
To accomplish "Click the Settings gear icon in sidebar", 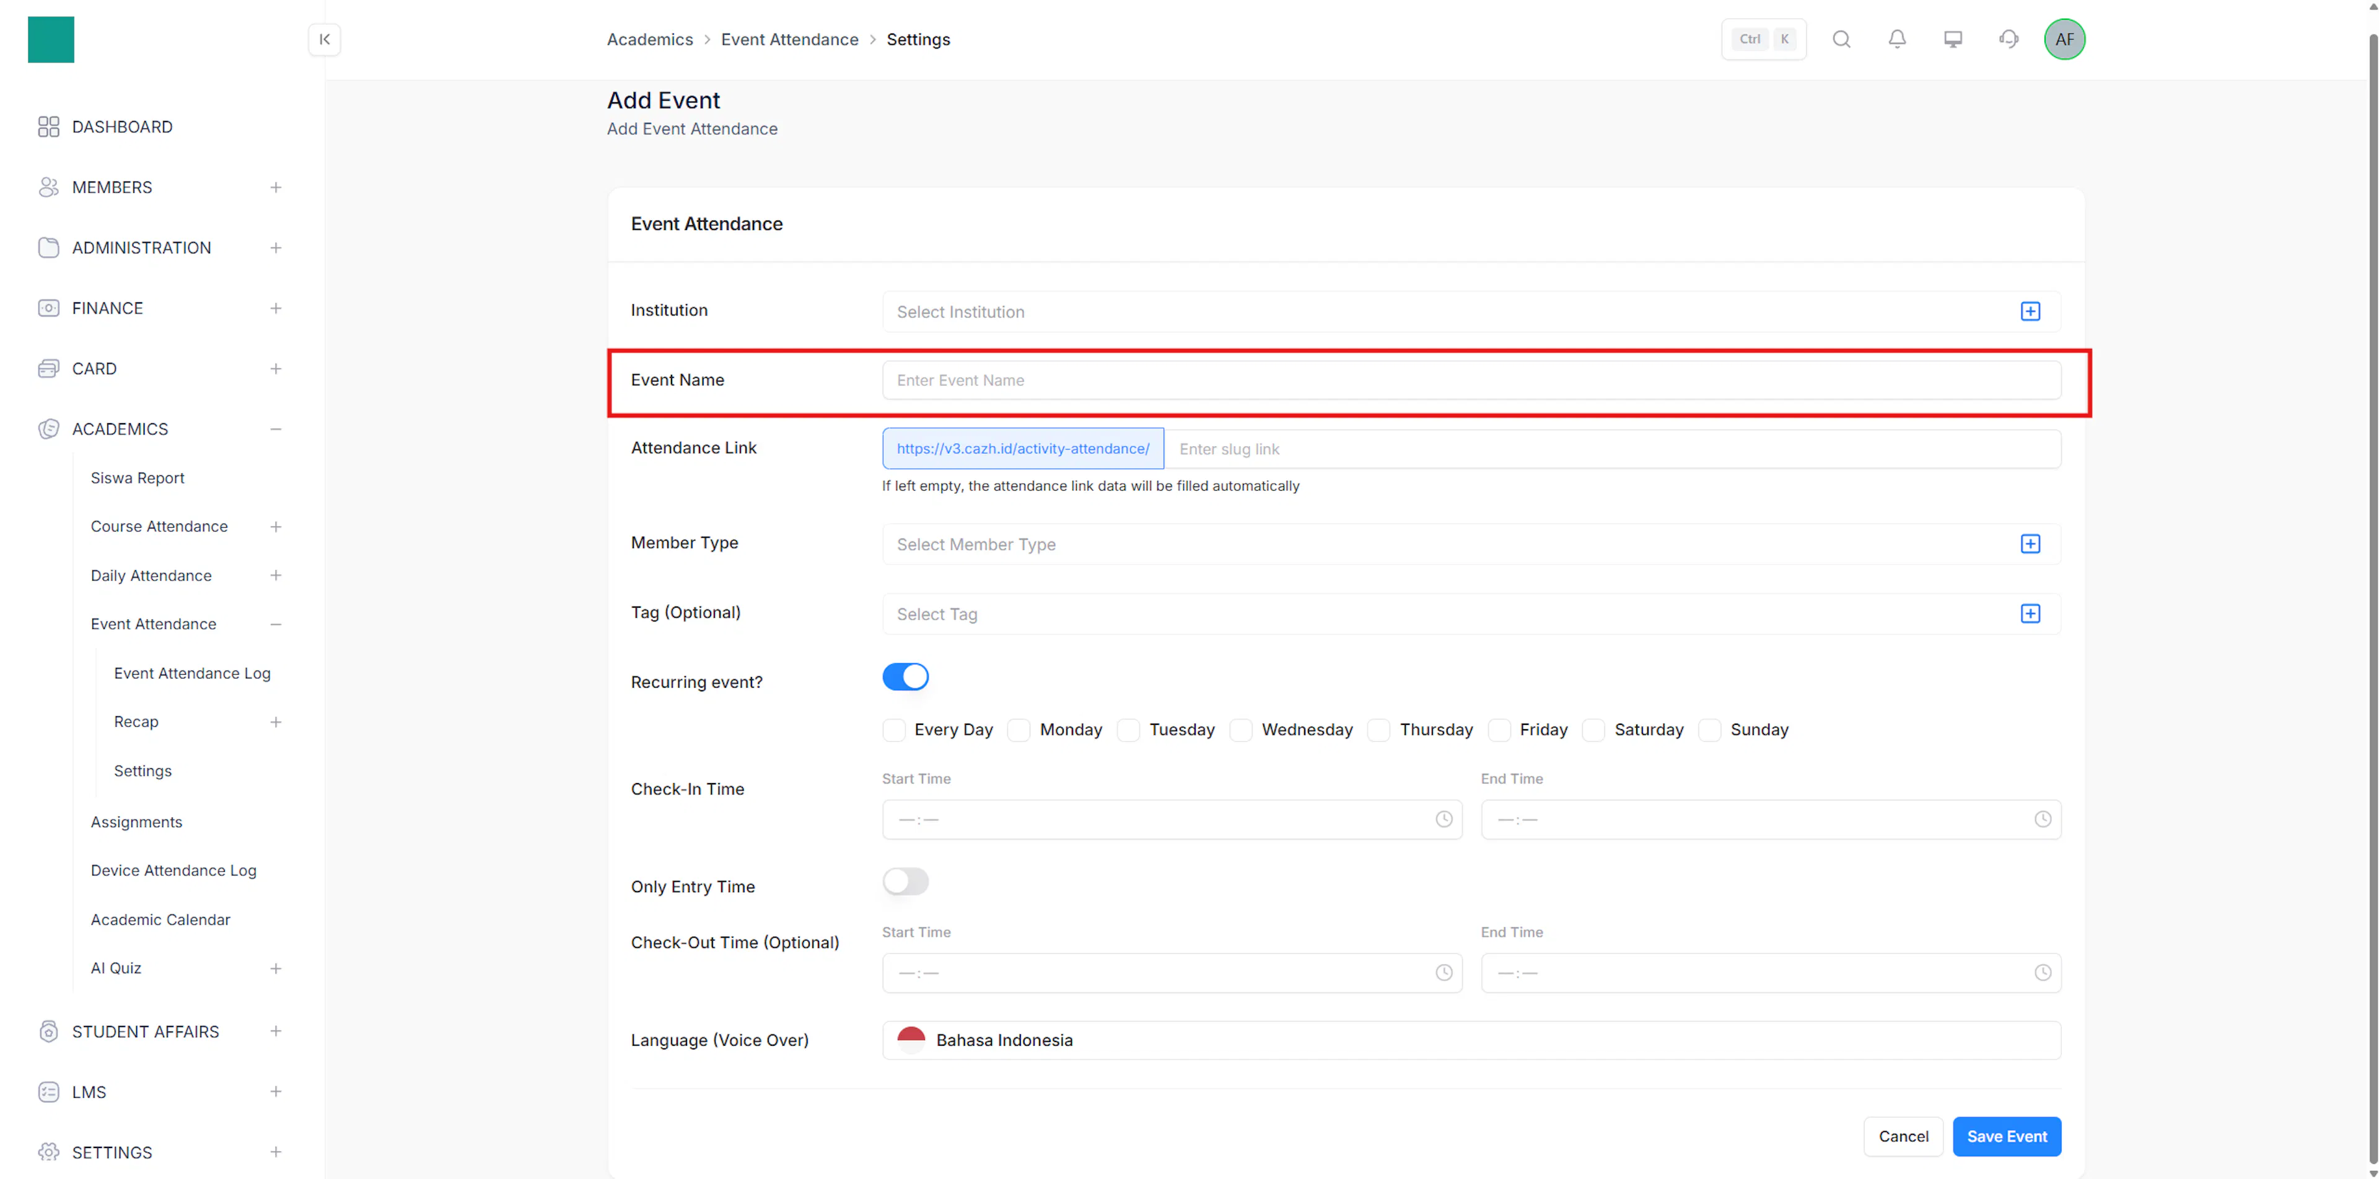I will pyautogui.click(x=49, y=1152).
